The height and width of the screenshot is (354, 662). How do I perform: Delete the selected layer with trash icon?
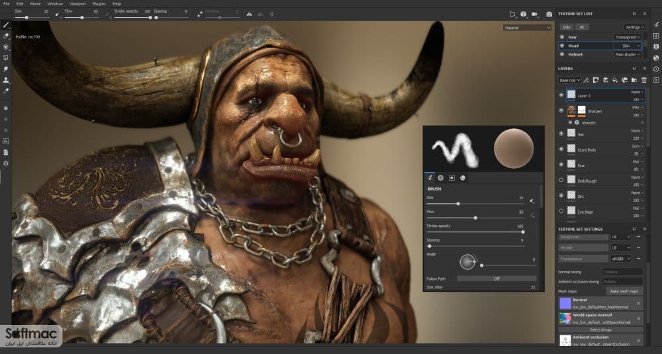(x=644, y=80)
